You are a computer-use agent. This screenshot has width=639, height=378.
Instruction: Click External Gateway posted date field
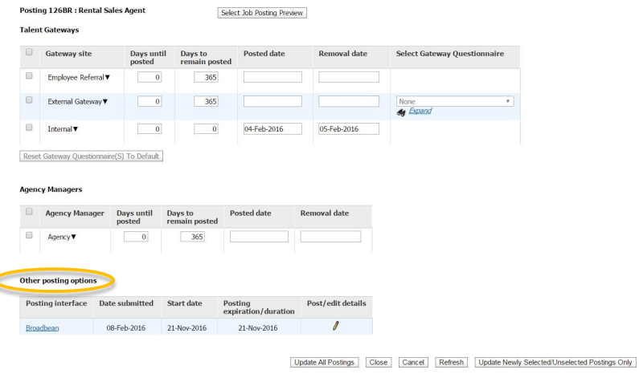(x=272, y=101)
